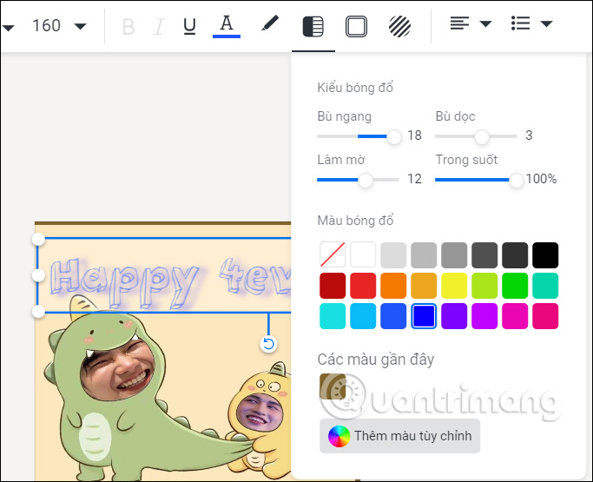
Task: Click the Bù ngang slider handle
Action: pyautogui.click(x=394, y=136)
